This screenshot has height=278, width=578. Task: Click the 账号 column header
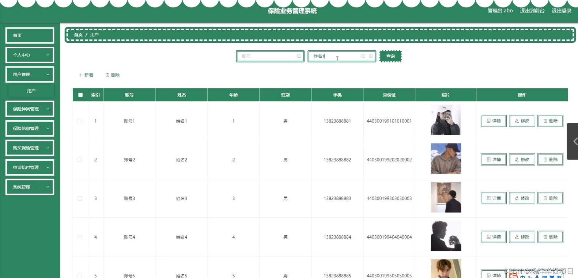click(129, 95)
